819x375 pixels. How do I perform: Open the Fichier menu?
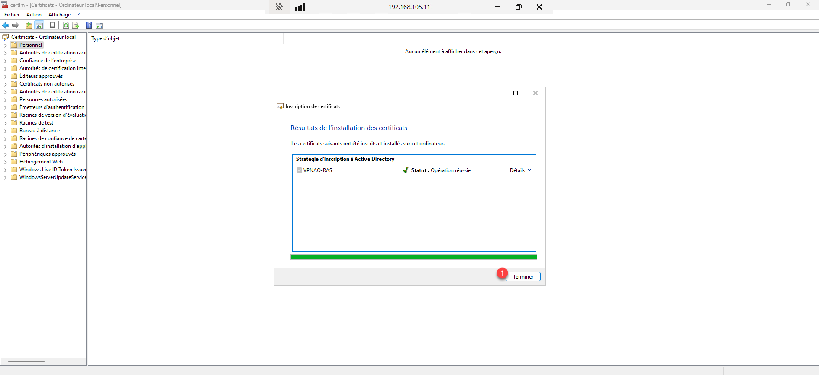pos(12,15)
